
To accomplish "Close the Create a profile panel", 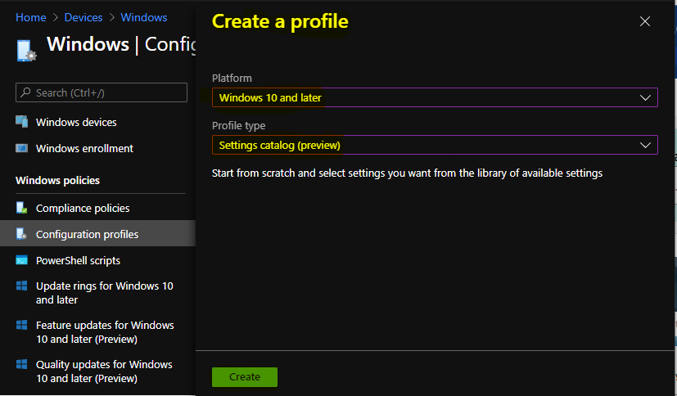I will pos(644,21).
